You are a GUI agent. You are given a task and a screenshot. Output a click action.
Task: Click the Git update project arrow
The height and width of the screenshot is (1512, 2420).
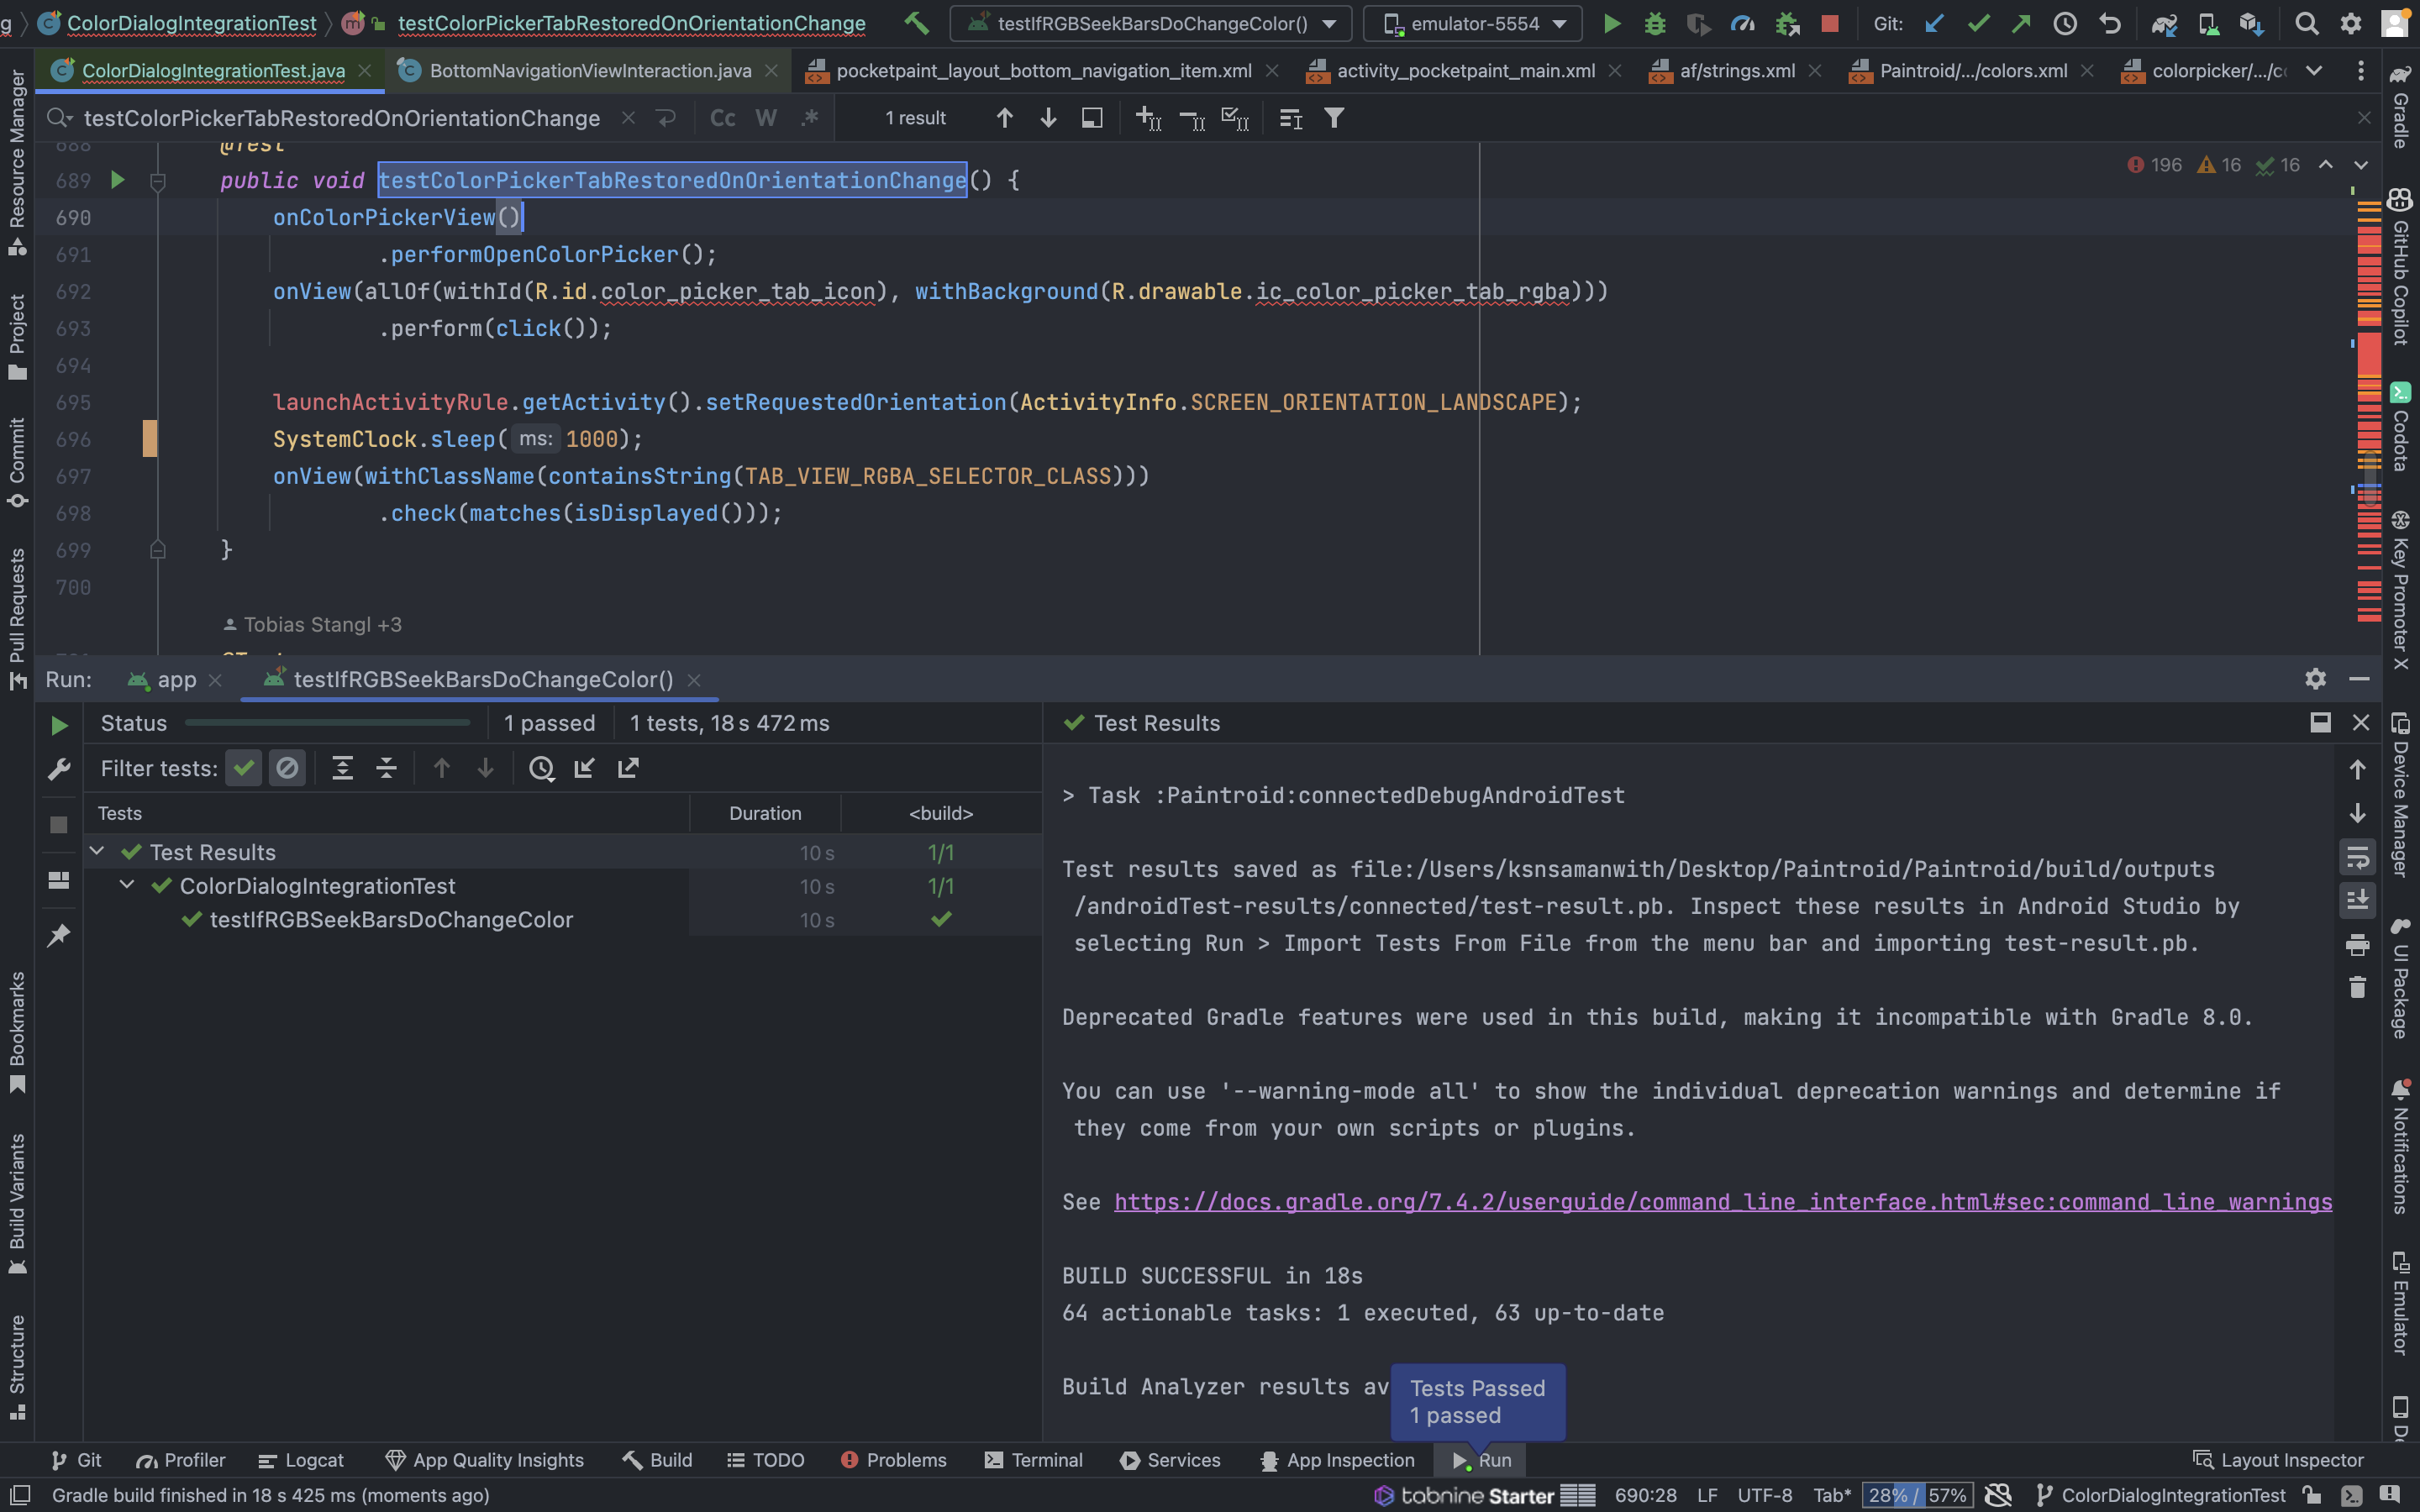point(1934,23)
